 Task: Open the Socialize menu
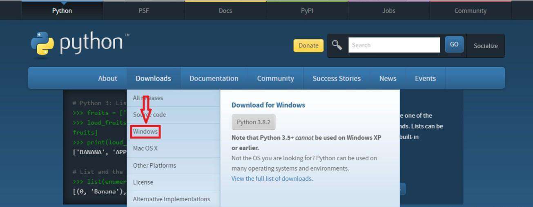click(486, 46)
